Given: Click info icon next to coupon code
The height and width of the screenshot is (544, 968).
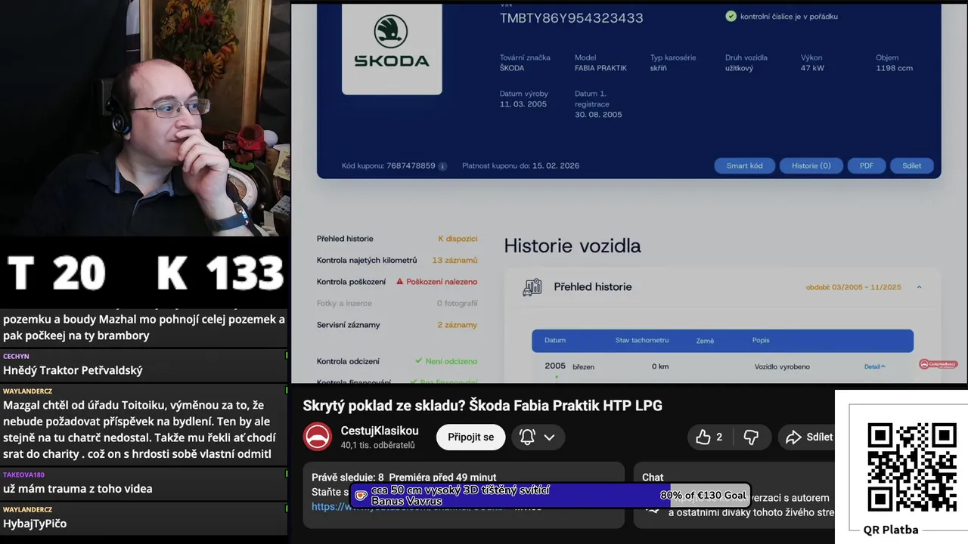Looking at the screenshot, I should point(443,166).
